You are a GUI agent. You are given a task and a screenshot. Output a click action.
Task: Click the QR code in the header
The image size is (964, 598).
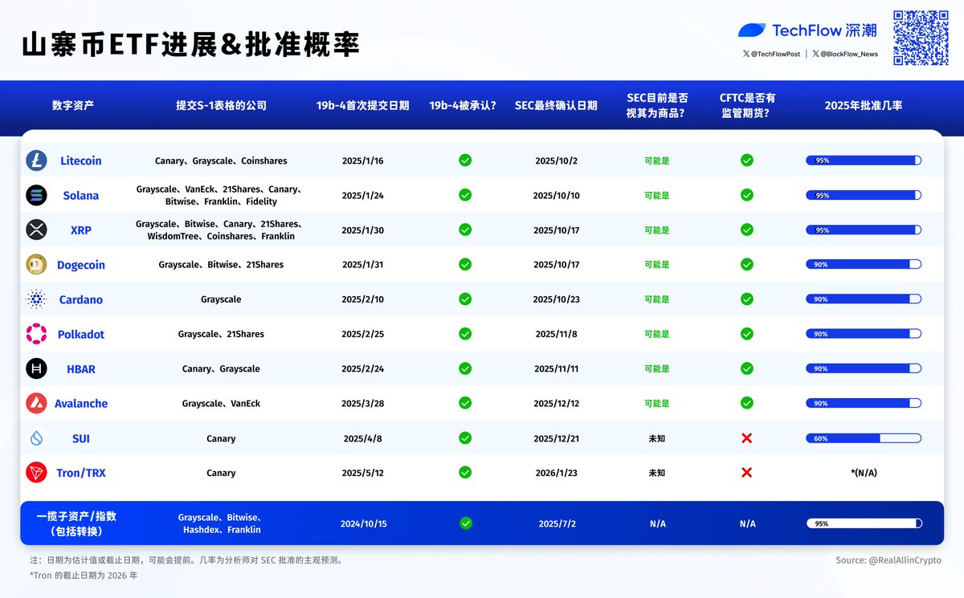[x=921, y=38]
